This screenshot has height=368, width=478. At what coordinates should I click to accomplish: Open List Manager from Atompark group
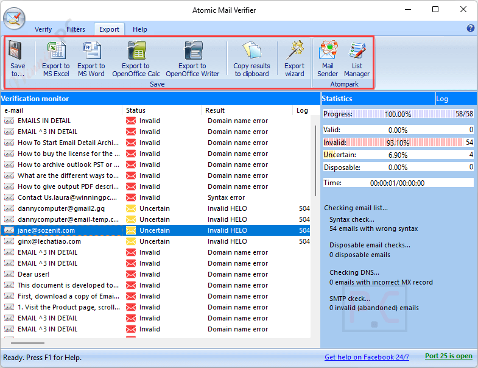tap(357, 50)
